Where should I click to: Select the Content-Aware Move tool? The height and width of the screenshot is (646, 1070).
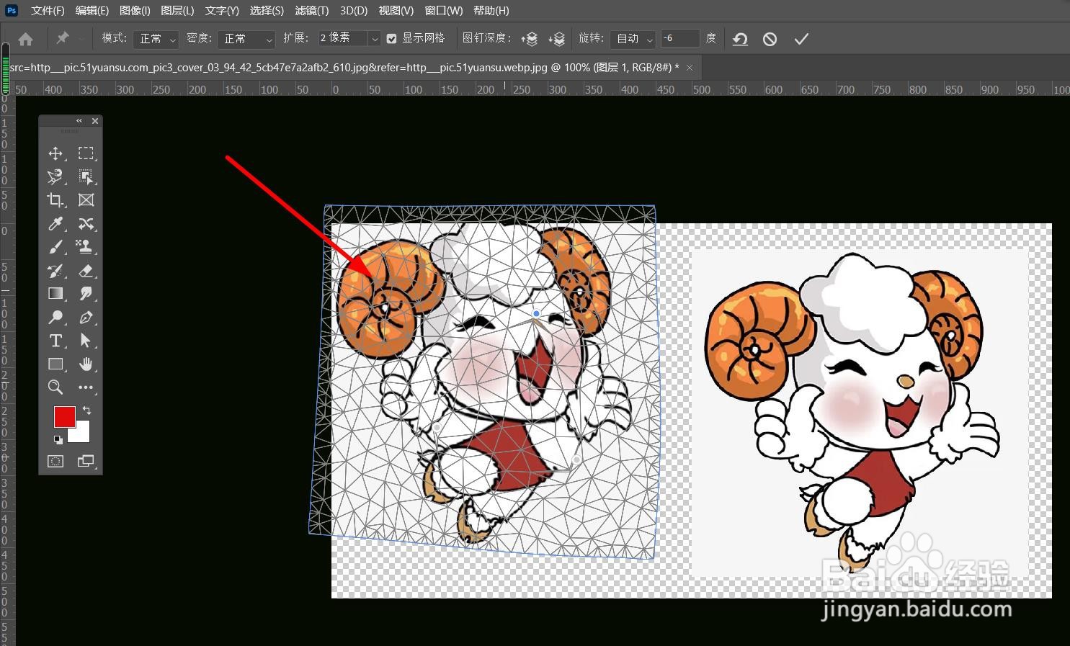coord(86,223)
